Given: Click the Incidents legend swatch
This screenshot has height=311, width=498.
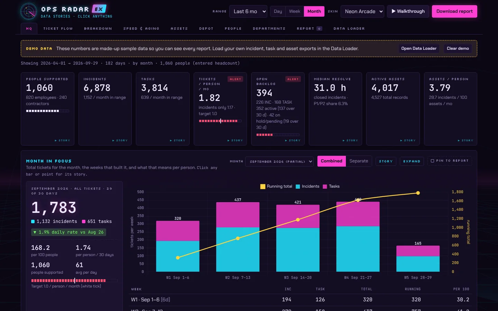Looking at the screenshot, I should (x=298, y=187).
